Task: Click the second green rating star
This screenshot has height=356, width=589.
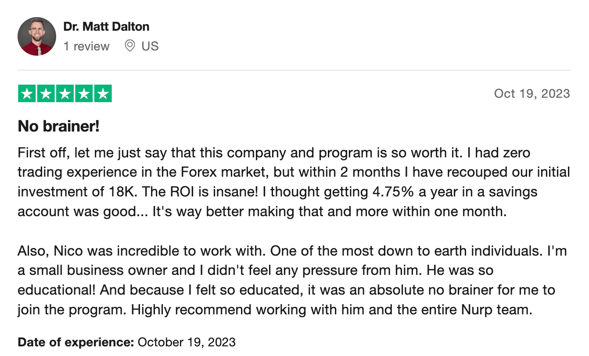Action: click(46, 93)
